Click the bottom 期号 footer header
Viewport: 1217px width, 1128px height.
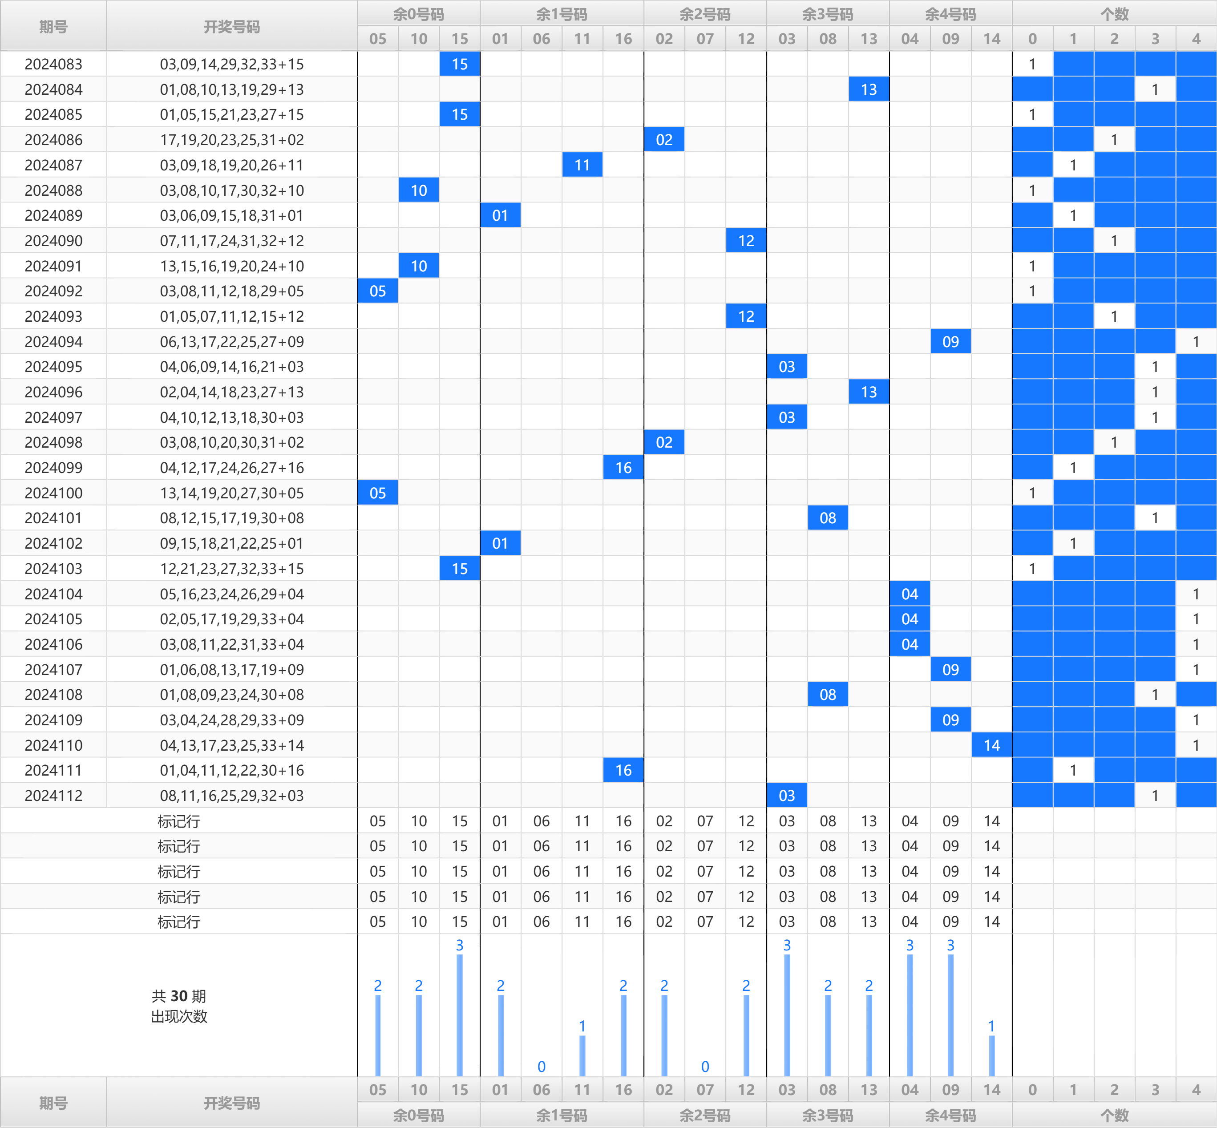pos(54,1102)
